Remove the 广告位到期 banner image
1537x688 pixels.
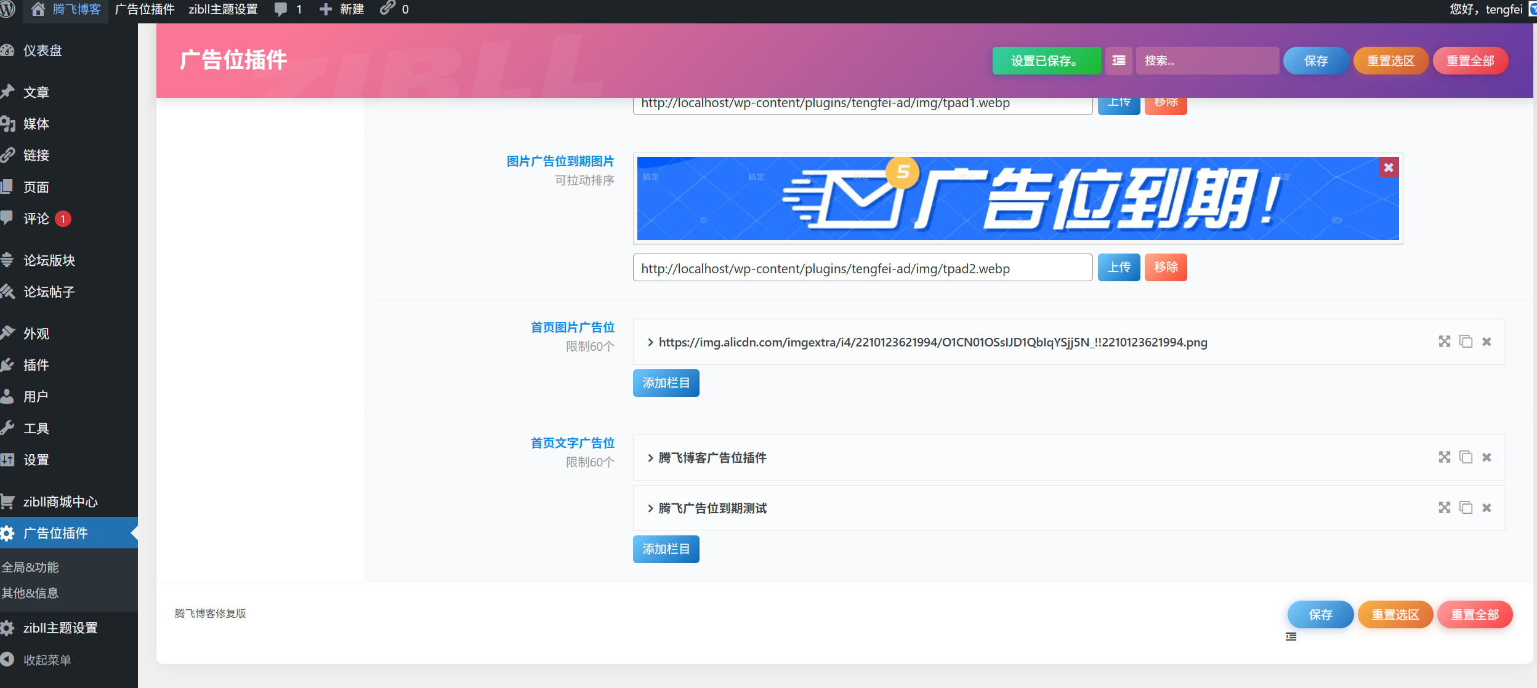1389,167
